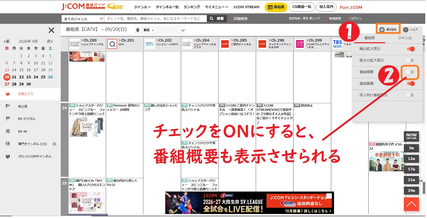This screenshot has width=427, height=218.
Task: Open the マイメニュー dropdown
Action: (x=217, y=7)
